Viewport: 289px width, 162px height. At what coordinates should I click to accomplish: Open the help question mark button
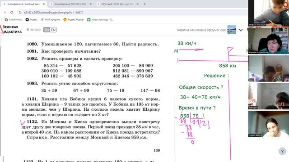point(282,151)
